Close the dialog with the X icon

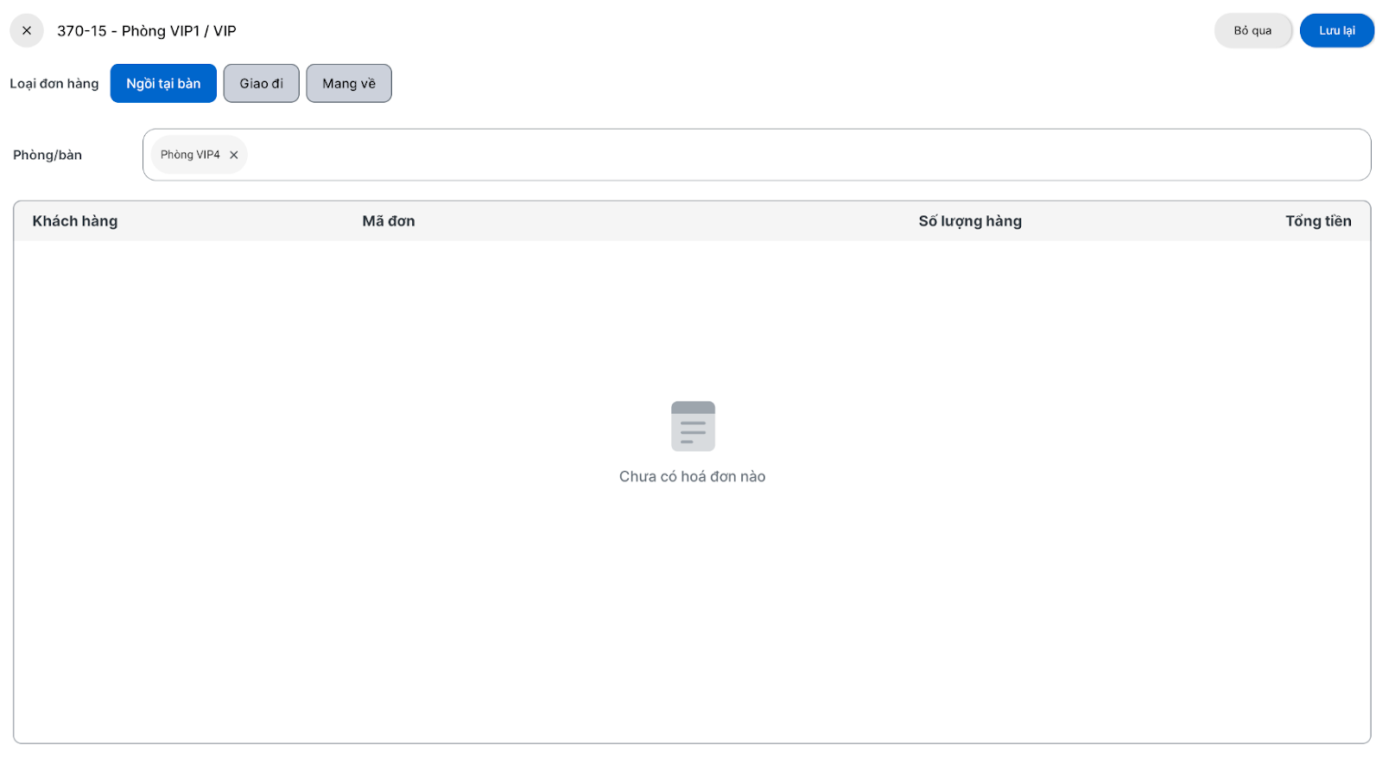click(x=27, y=30)
